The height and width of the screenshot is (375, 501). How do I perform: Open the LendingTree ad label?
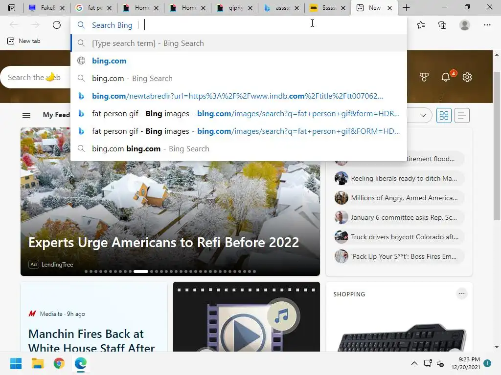coord(57,264)
